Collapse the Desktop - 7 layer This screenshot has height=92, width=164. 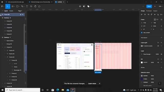click(1, 38)
